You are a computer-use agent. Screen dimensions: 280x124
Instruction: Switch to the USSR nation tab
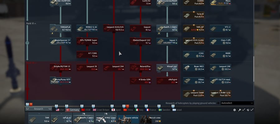[x=86, y=110]
